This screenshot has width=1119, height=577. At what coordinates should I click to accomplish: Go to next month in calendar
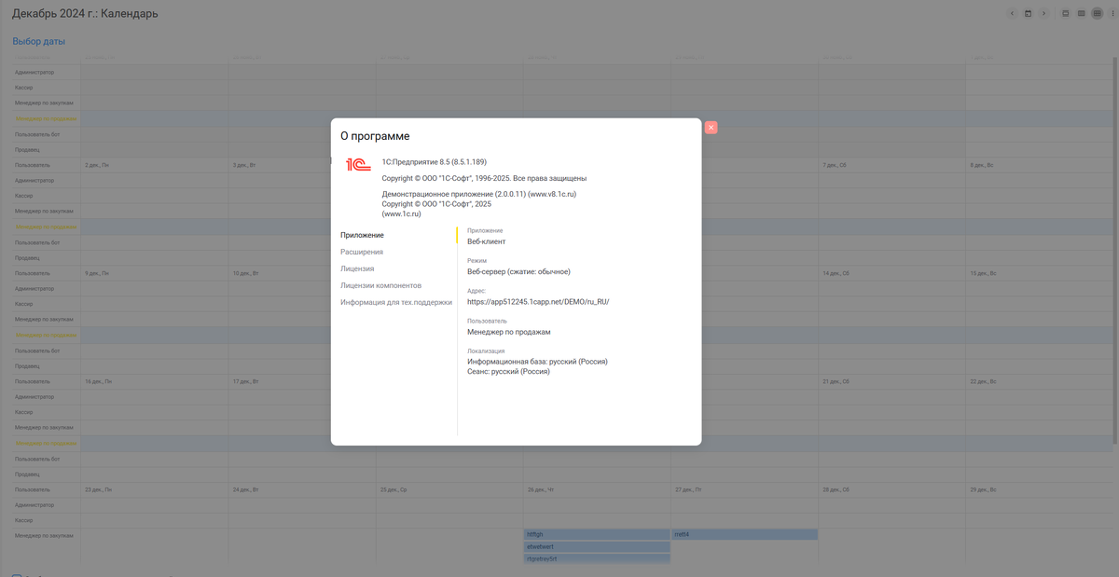pos(1043,13)
